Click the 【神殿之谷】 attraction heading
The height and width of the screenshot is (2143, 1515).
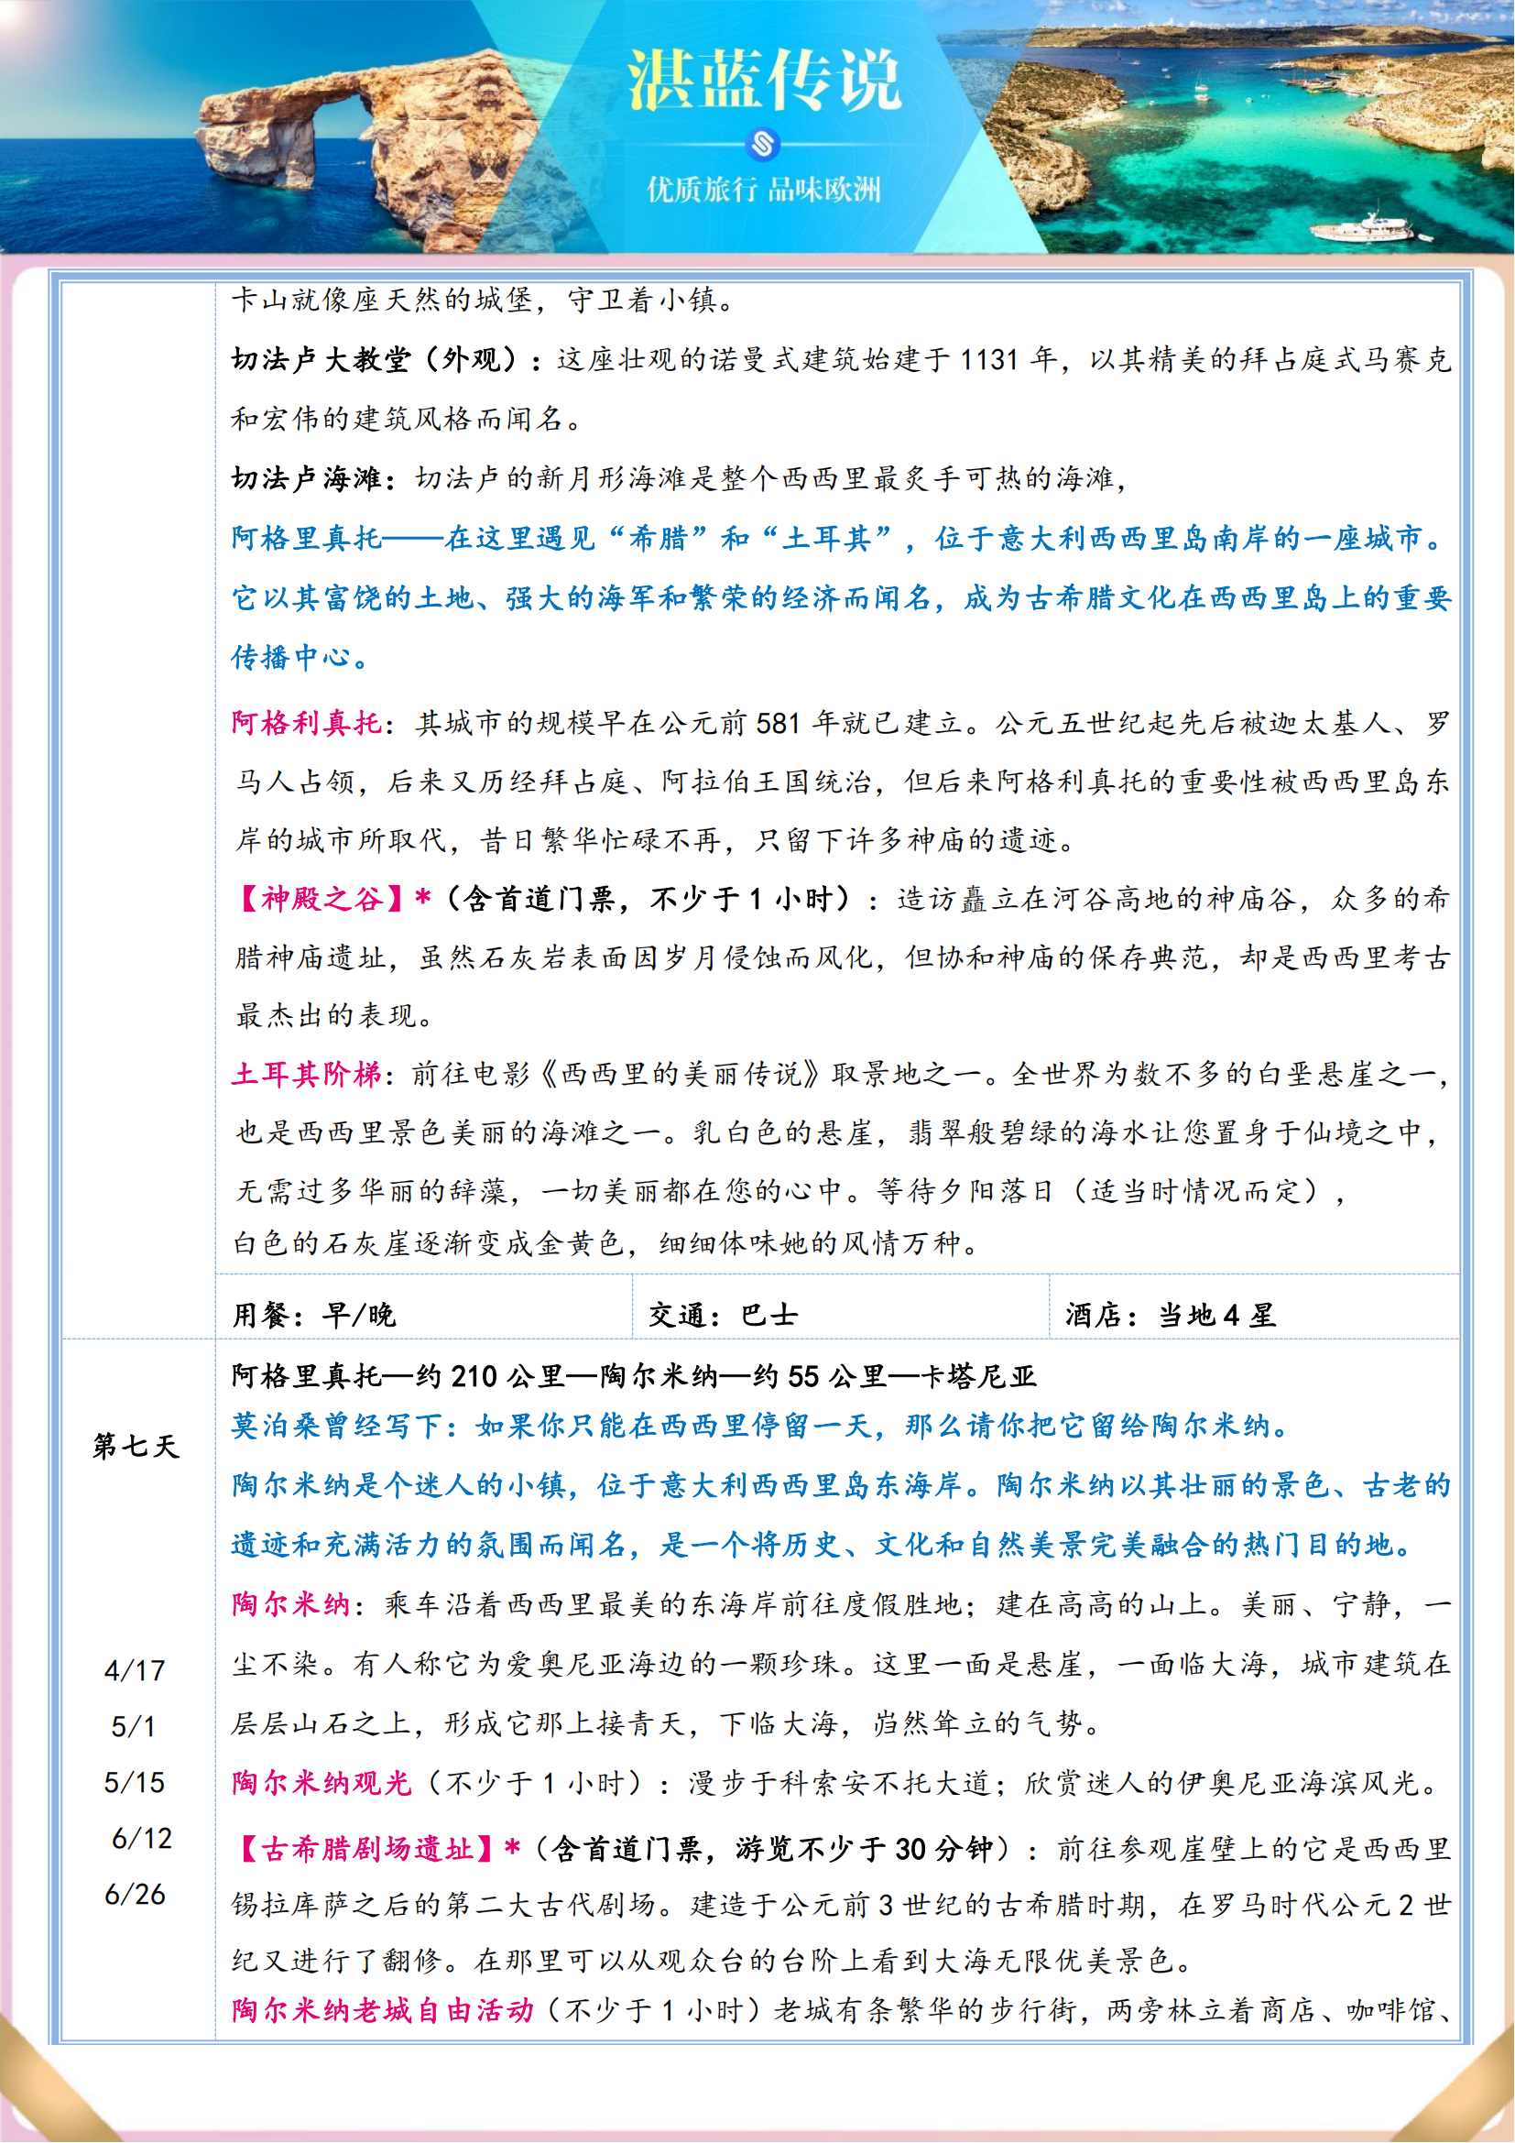click(322, 899)
